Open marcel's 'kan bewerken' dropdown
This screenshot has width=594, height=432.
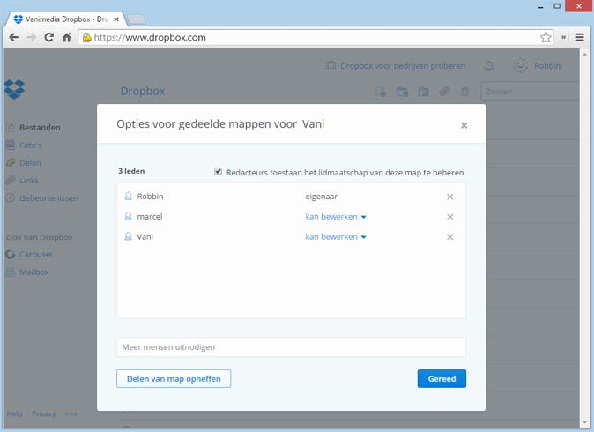pos(336,217)
